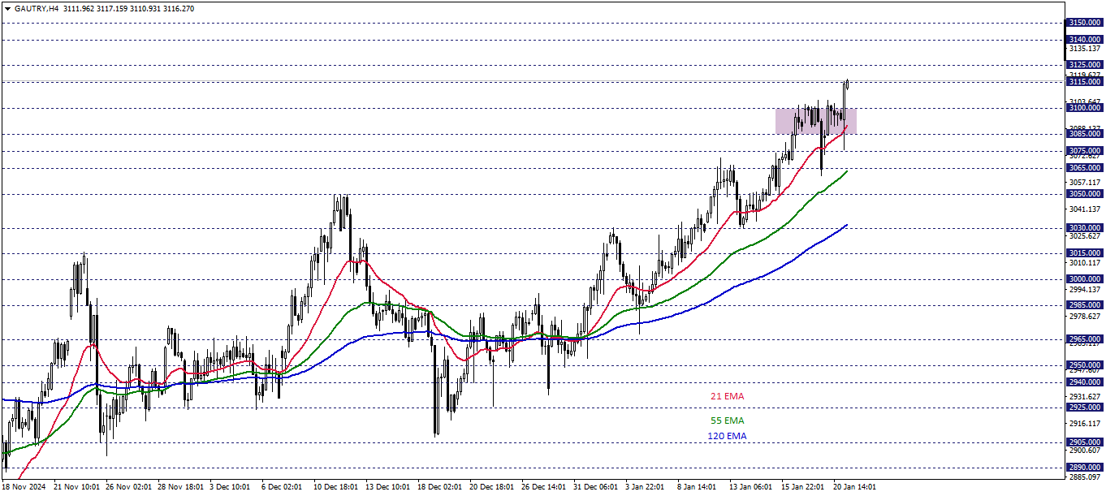Click the 28 Nov 18:01 date label
Screen dimensions: 1106x496
(180, 487)
